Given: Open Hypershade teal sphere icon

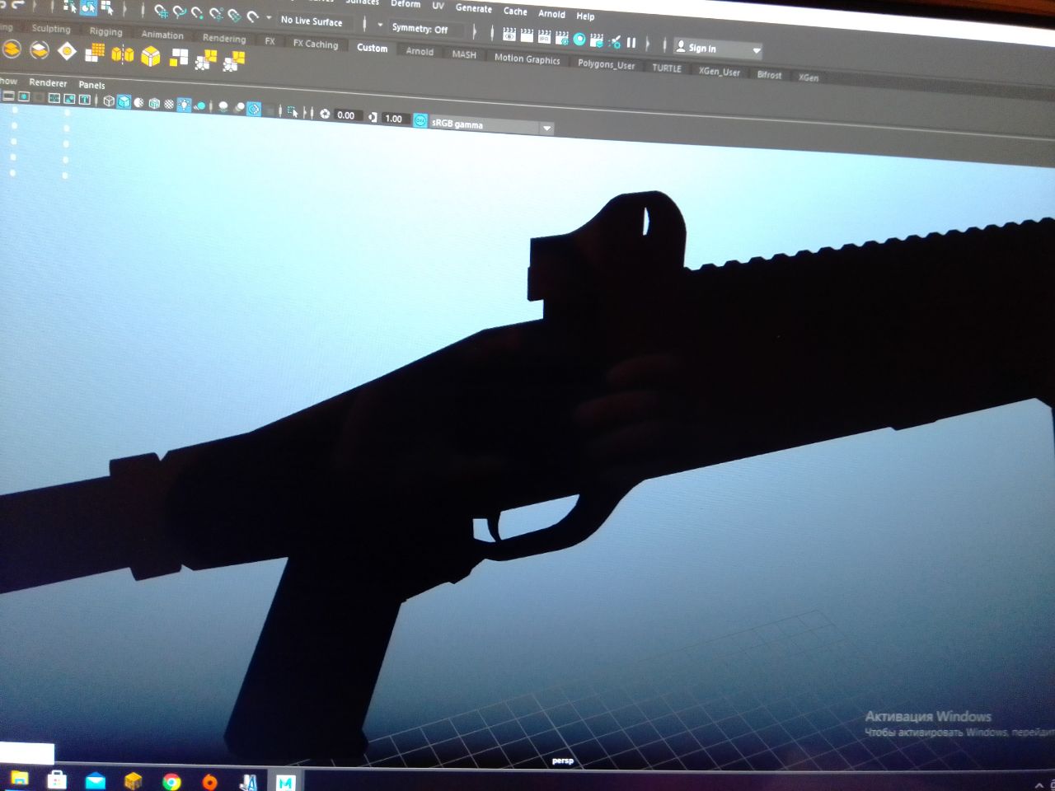Looking at the screenshot, I should tap(579, 39).
